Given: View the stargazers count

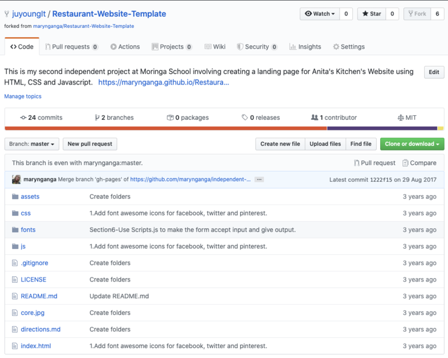Looking at the screenshot, I should 392,14.
